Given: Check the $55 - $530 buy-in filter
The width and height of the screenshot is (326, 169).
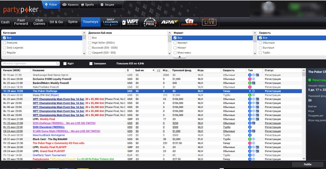Looking at the screenshot, I should point(90,48).
